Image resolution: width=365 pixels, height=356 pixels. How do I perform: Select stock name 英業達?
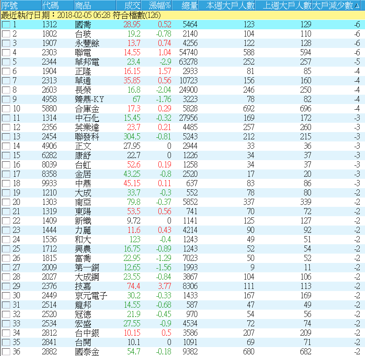point(87,127)
